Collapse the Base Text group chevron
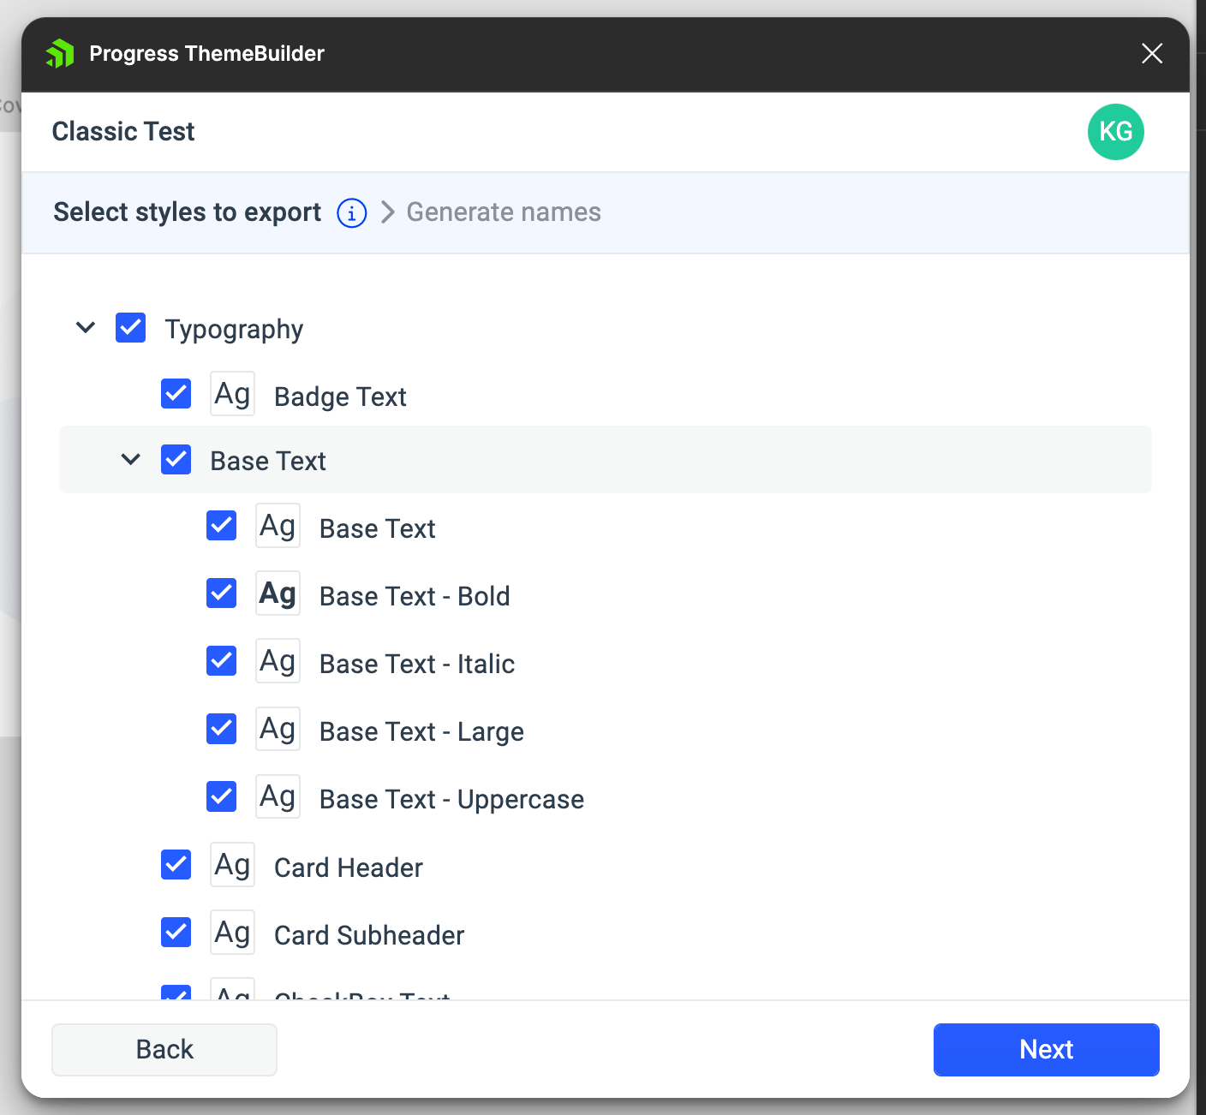This screenshot has height=1115, width=1206. (131, 460)
